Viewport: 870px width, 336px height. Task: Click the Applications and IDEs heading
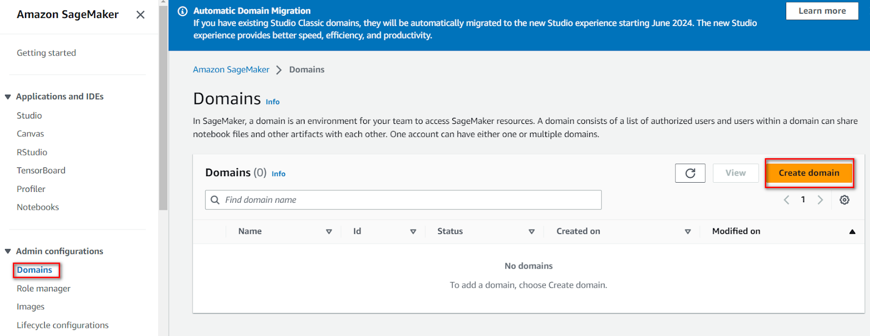point(60,96)
